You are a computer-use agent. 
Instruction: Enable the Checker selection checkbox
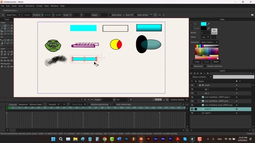coord(205,66)
